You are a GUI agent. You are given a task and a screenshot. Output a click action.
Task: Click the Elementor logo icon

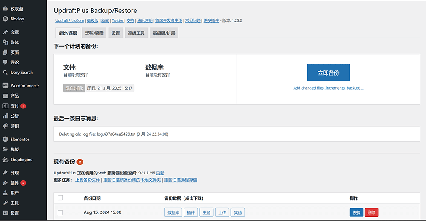coord(5,140)
